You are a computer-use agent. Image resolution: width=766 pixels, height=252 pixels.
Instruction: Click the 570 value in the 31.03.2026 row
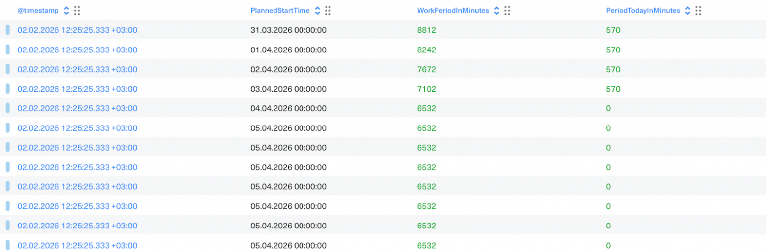(613, 30)
